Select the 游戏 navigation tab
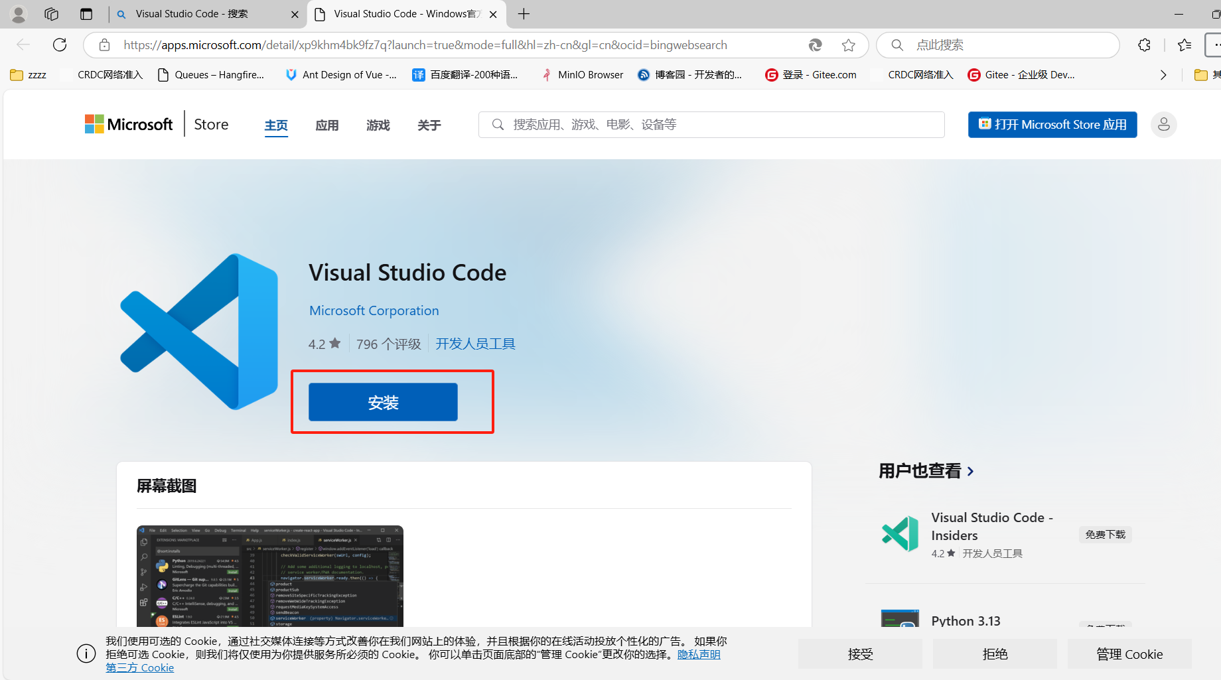 378,125
